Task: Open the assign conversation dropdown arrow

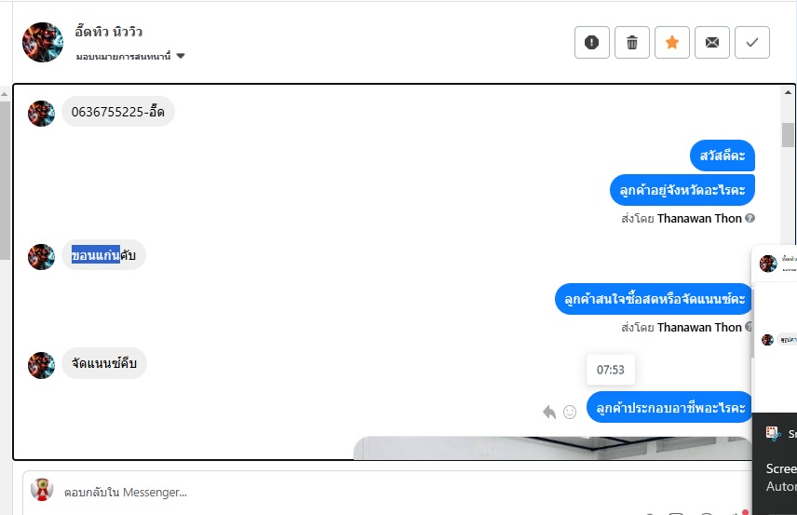Action: pyautogui.click(x=181, y=56)
